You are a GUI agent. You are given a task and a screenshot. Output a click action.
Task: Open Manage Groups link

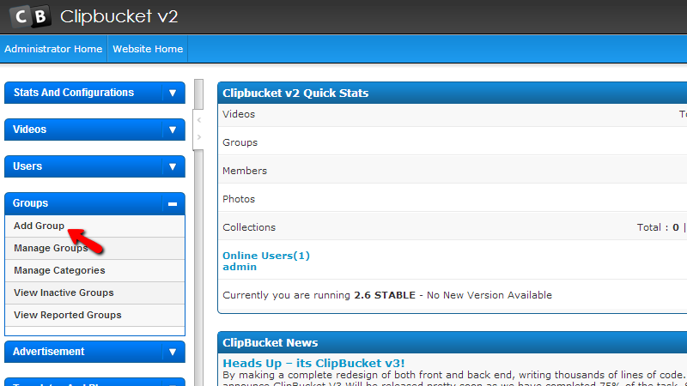51,248
